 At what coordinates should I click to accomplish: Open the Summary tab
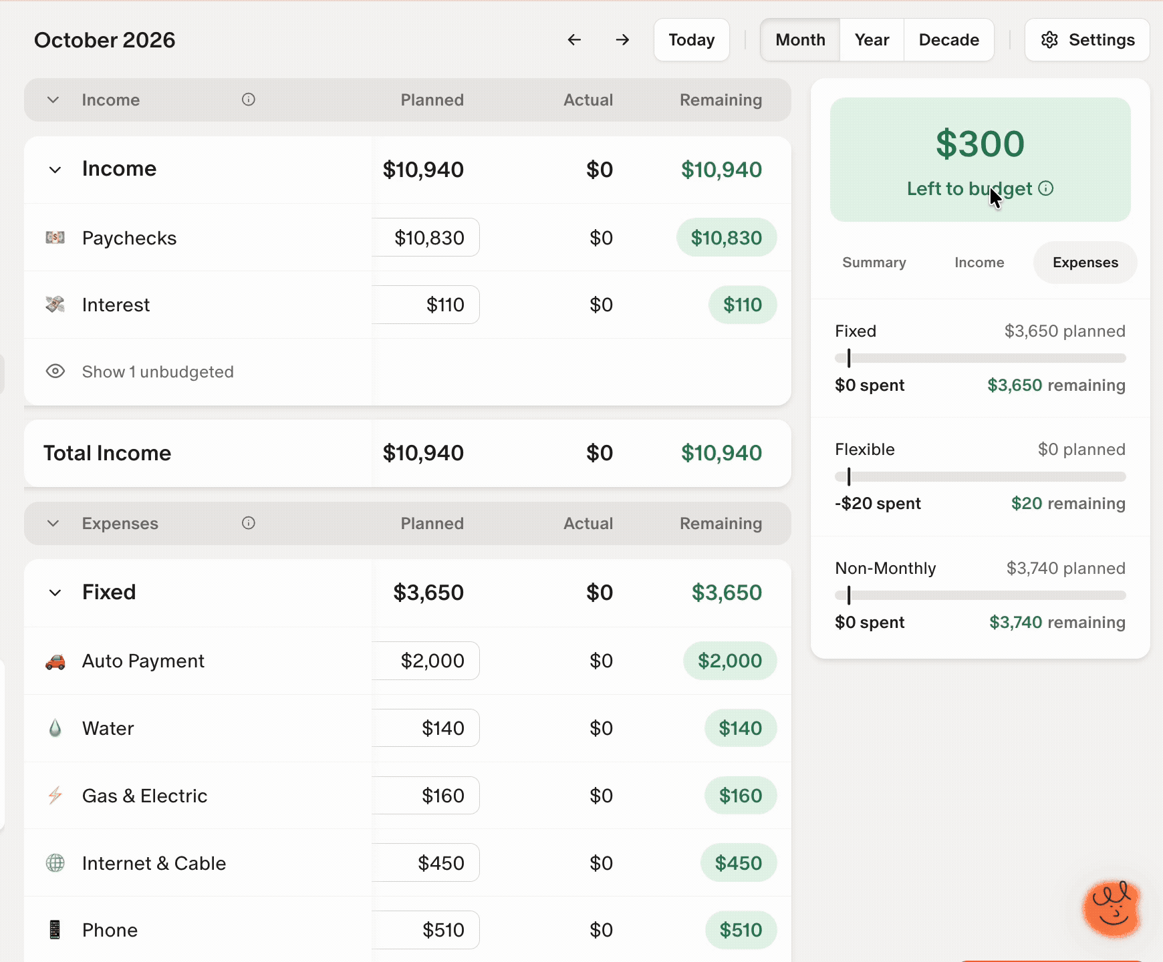point(874,263)
